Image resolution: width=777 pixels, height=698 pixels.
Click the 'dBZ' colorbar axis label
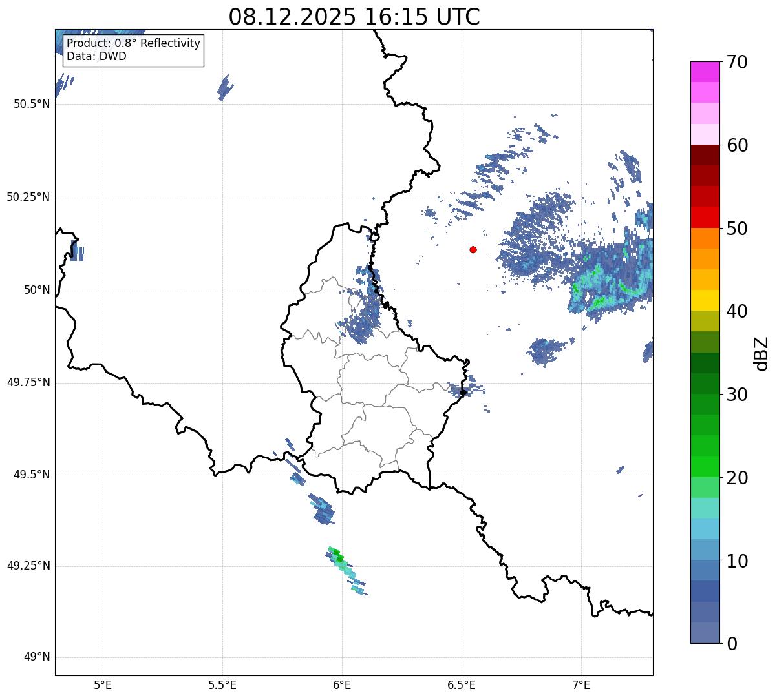point(761,353)
